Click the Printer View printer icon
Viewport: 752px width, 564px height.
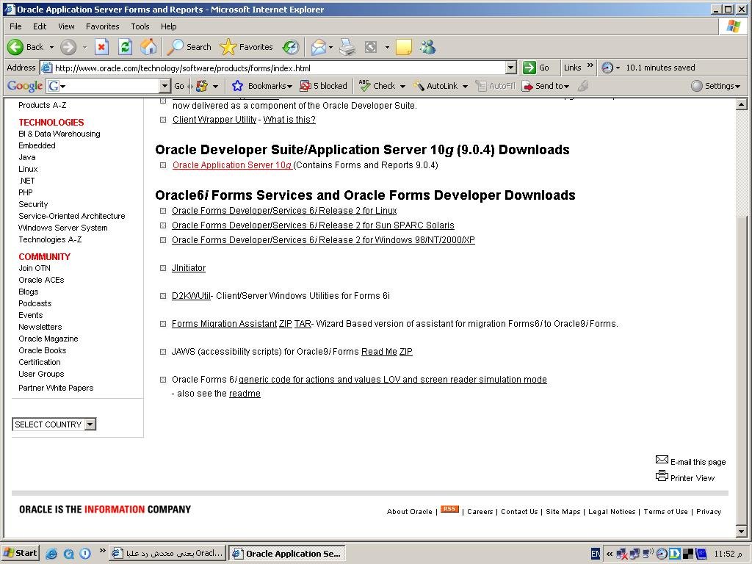(x=662, y=476)
